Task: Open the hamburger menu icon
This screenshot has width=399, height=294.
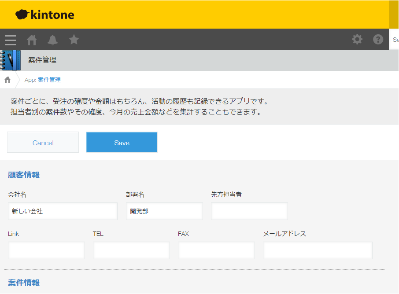Action: (11, 40)
